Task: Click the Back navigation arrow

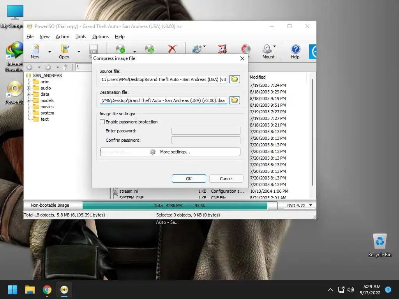Action: tap(30, 67)
